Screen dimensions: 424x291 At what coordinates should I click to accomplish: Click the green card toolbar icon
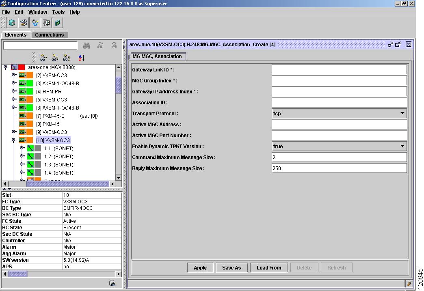point(58,23)
